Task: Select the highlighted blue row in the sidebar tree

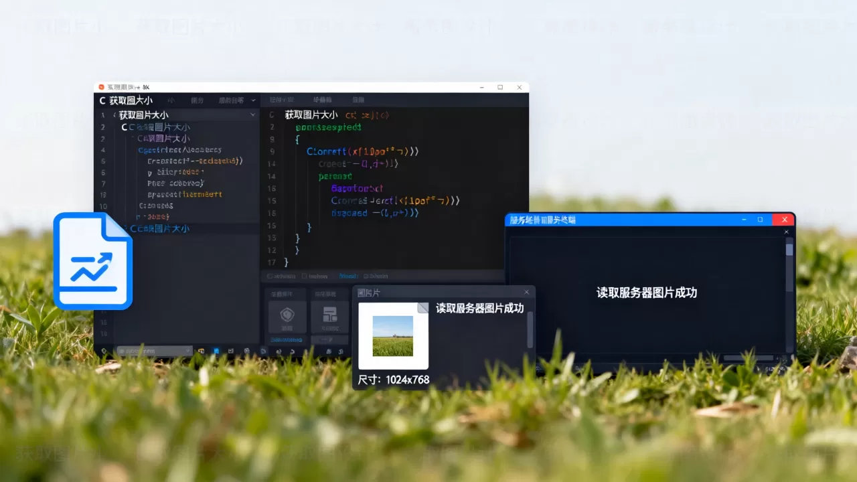Action: (177, 228)
